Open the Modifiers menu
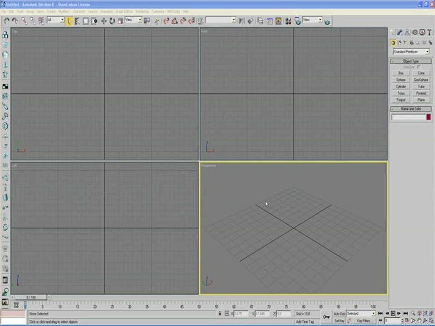The height and width of the screenshot is (326, 435). (x=64, y=12)
